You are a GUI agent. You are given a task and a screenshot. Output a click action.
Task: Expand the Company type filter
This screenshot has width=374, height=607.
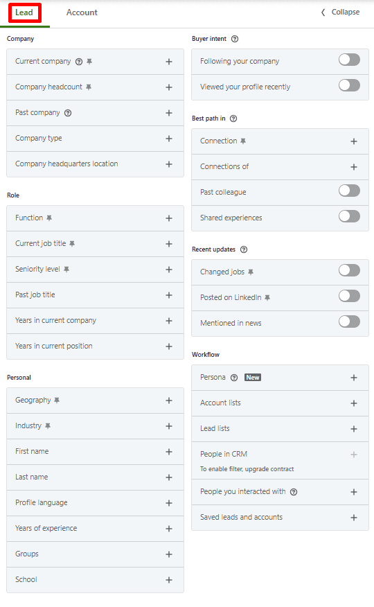click(95, 139)
